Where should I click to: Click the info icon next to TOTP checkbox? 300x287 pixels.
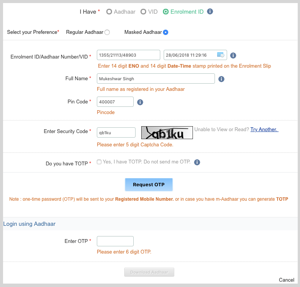197,162
